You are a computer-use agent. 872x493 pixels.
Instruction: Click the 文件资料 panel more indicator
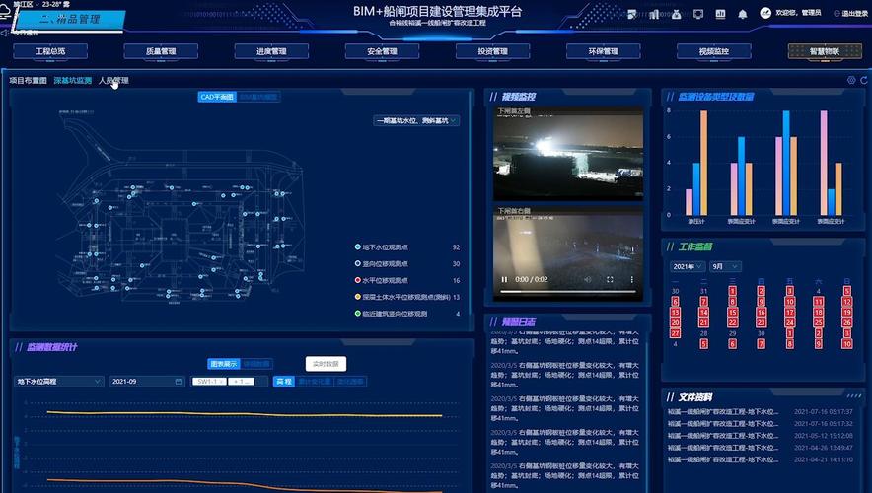[x=854, y=395]
